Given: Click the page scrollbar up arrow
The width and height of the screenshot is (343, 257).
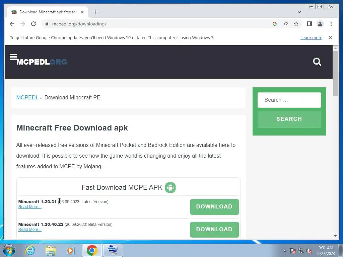Looking at the screenshot, I should 335,48.
